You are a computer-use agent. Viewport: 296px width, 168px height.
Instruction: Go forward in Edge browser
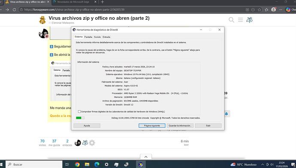point(7,9)
